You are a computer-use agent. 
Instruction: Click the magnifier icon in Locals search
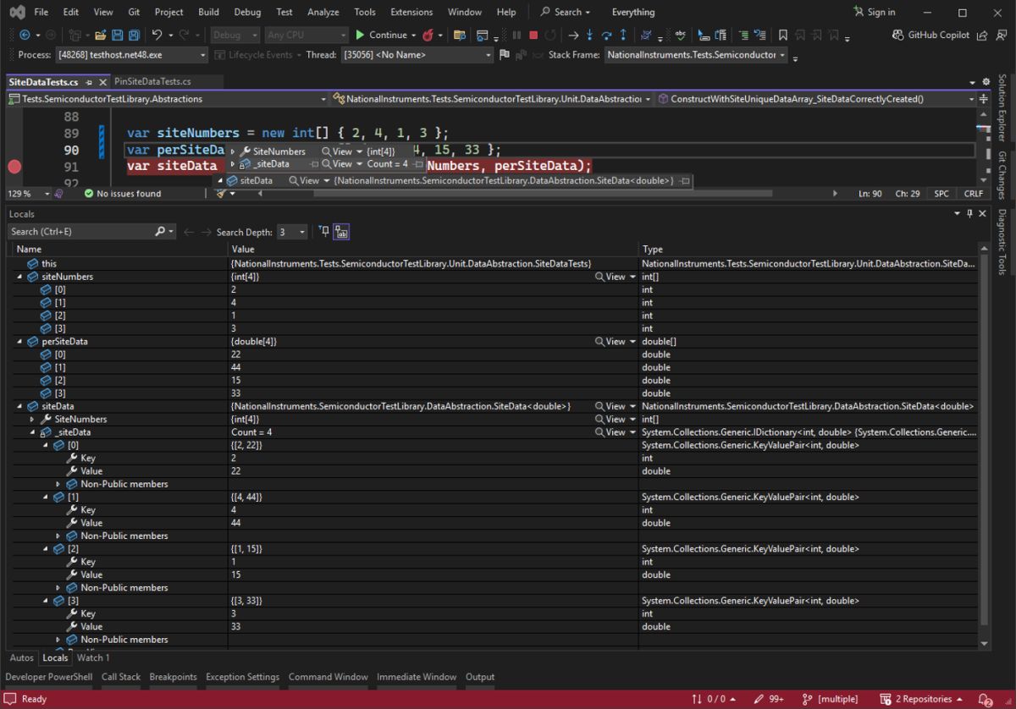[x=161, y=231]
